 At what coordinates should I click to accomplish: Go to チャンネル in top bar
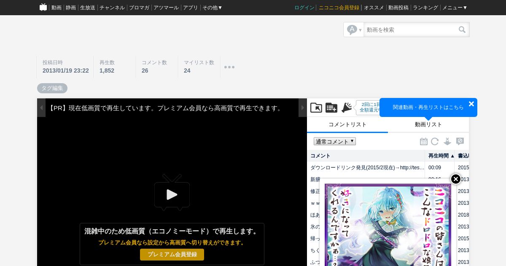[112, 8]
